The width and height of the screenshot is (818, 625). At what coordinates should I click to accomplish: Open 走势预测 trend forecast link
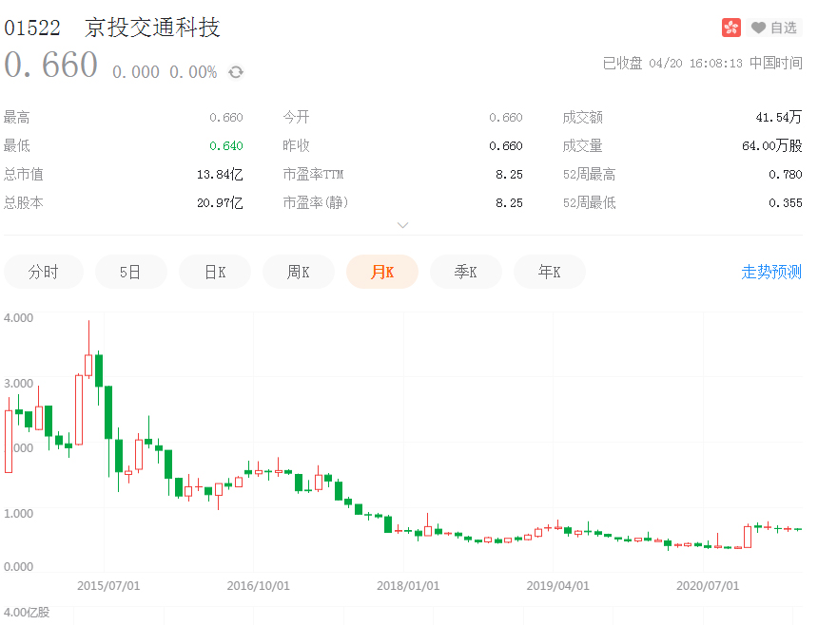tap(771, 272)
